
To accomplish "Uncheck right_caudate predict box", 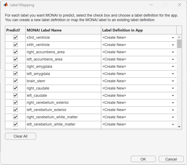I will 15,88.
